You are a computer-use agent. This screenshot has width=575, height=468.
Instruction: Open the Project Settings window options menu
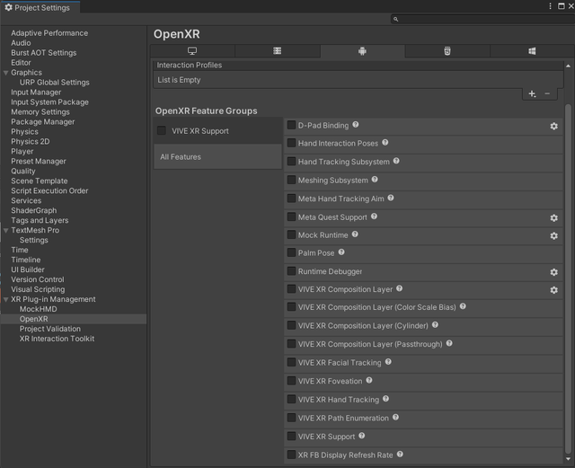tap(550, 6)
